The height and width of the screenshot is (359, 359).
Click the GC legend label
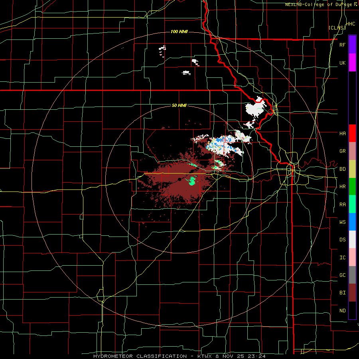tap(342, 275)
